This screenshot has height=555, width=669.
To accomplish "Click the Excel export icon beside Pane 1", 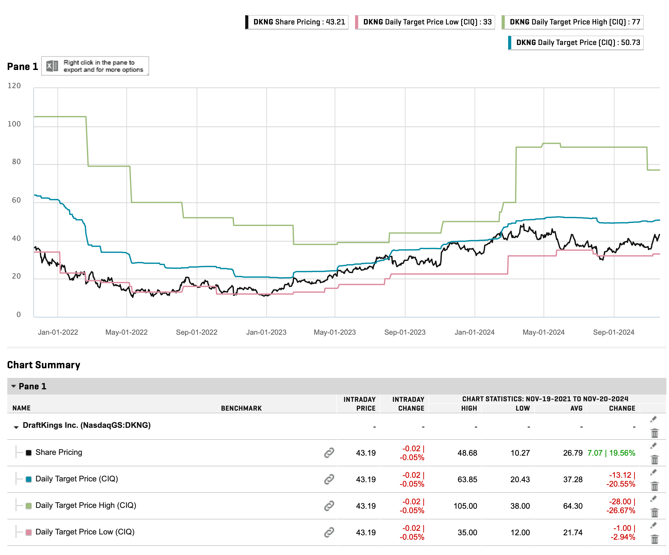I will tap(52, 66).
